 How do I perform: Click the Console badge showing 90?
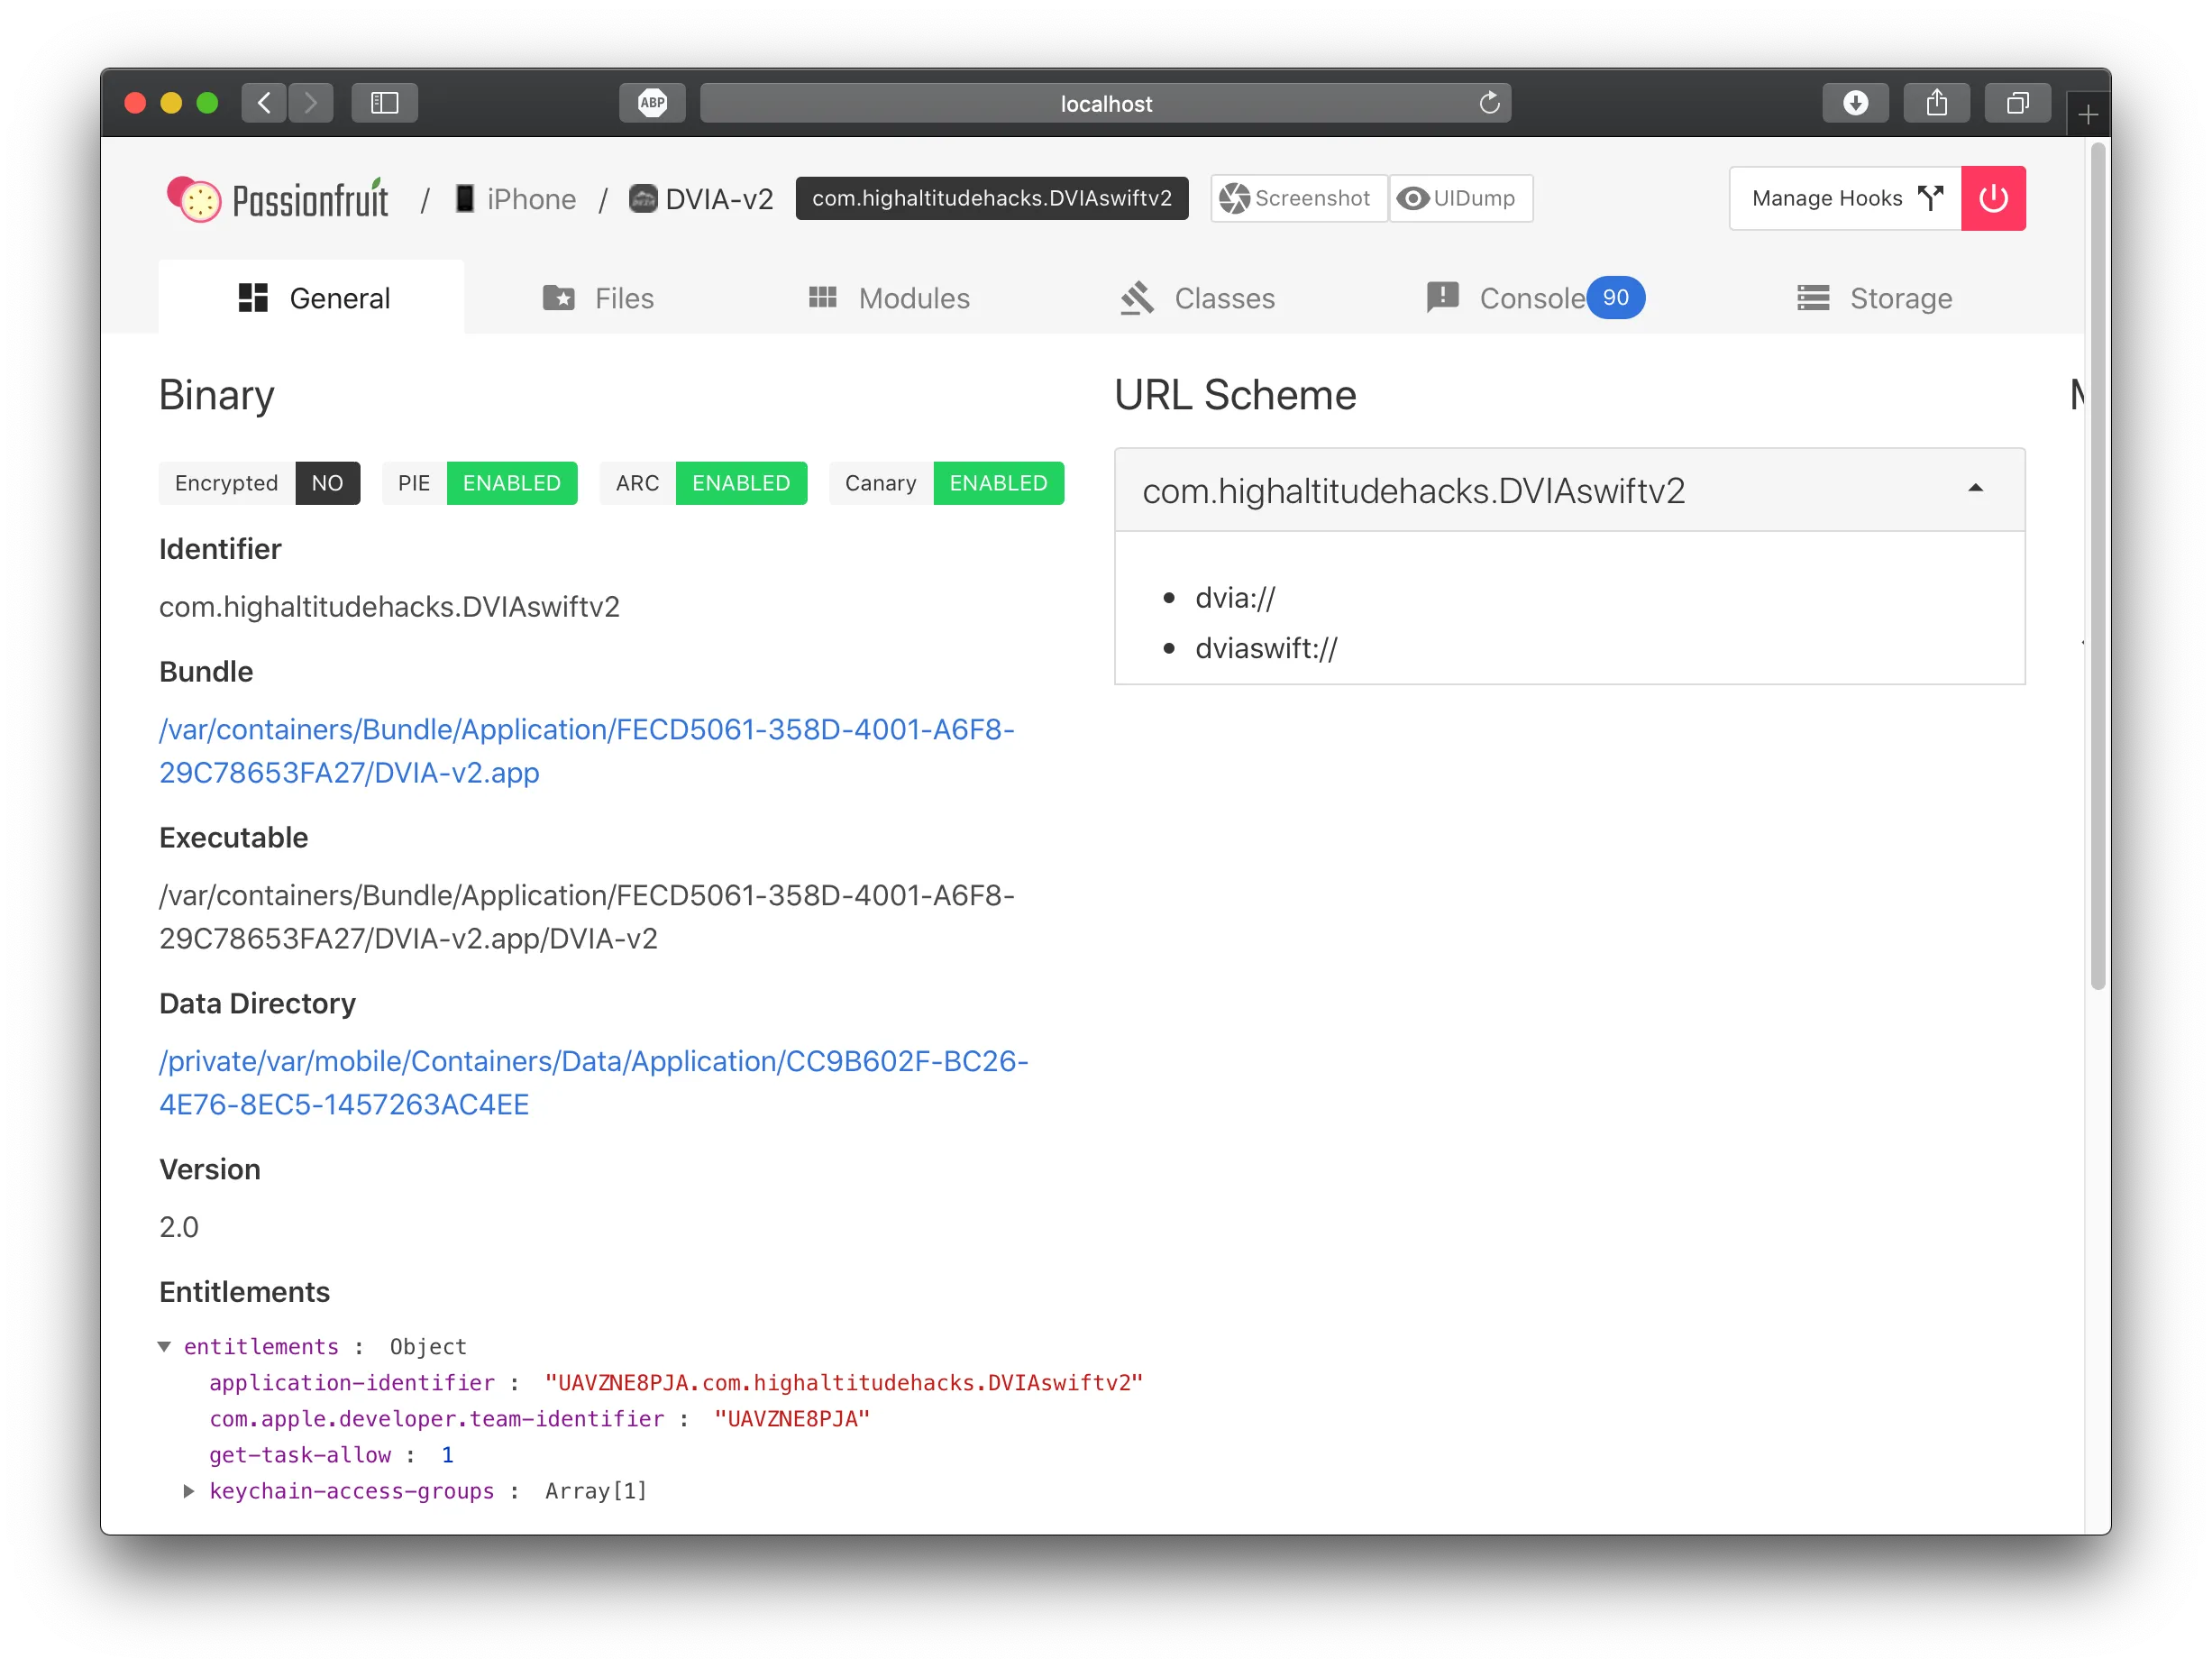tap(1615, 297)
